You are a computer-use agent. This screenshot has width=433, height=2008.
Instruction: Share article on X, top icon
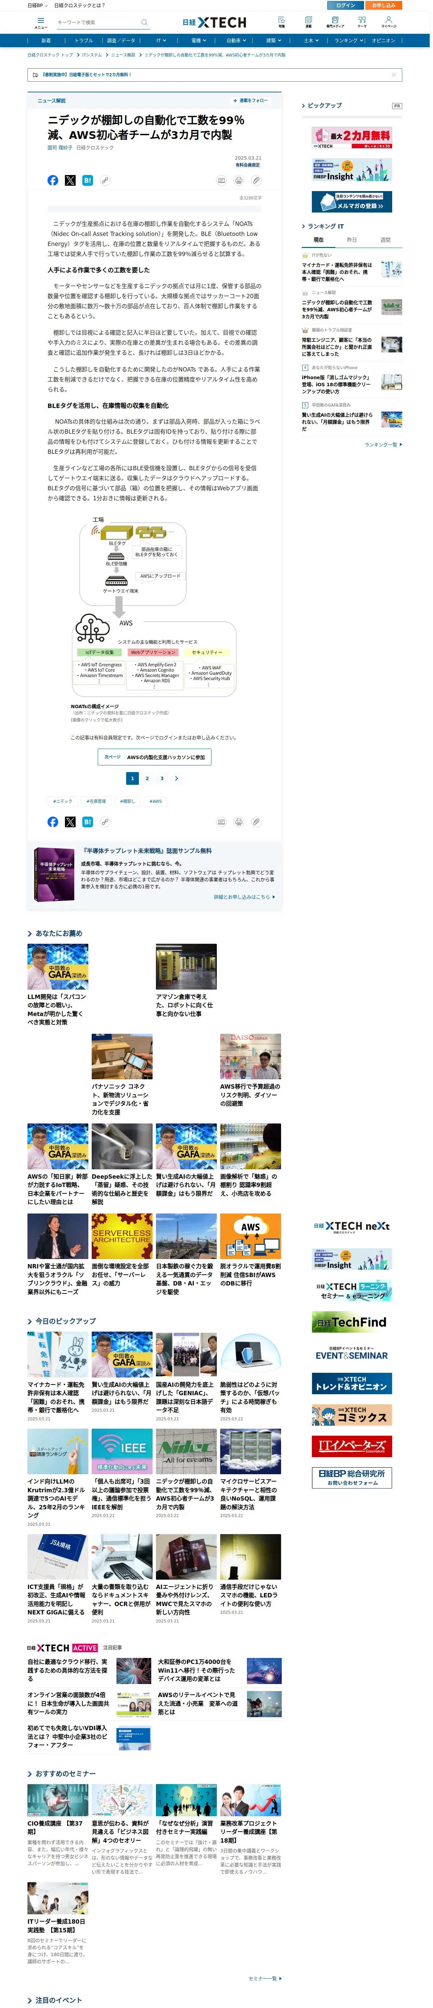[70, 180]
